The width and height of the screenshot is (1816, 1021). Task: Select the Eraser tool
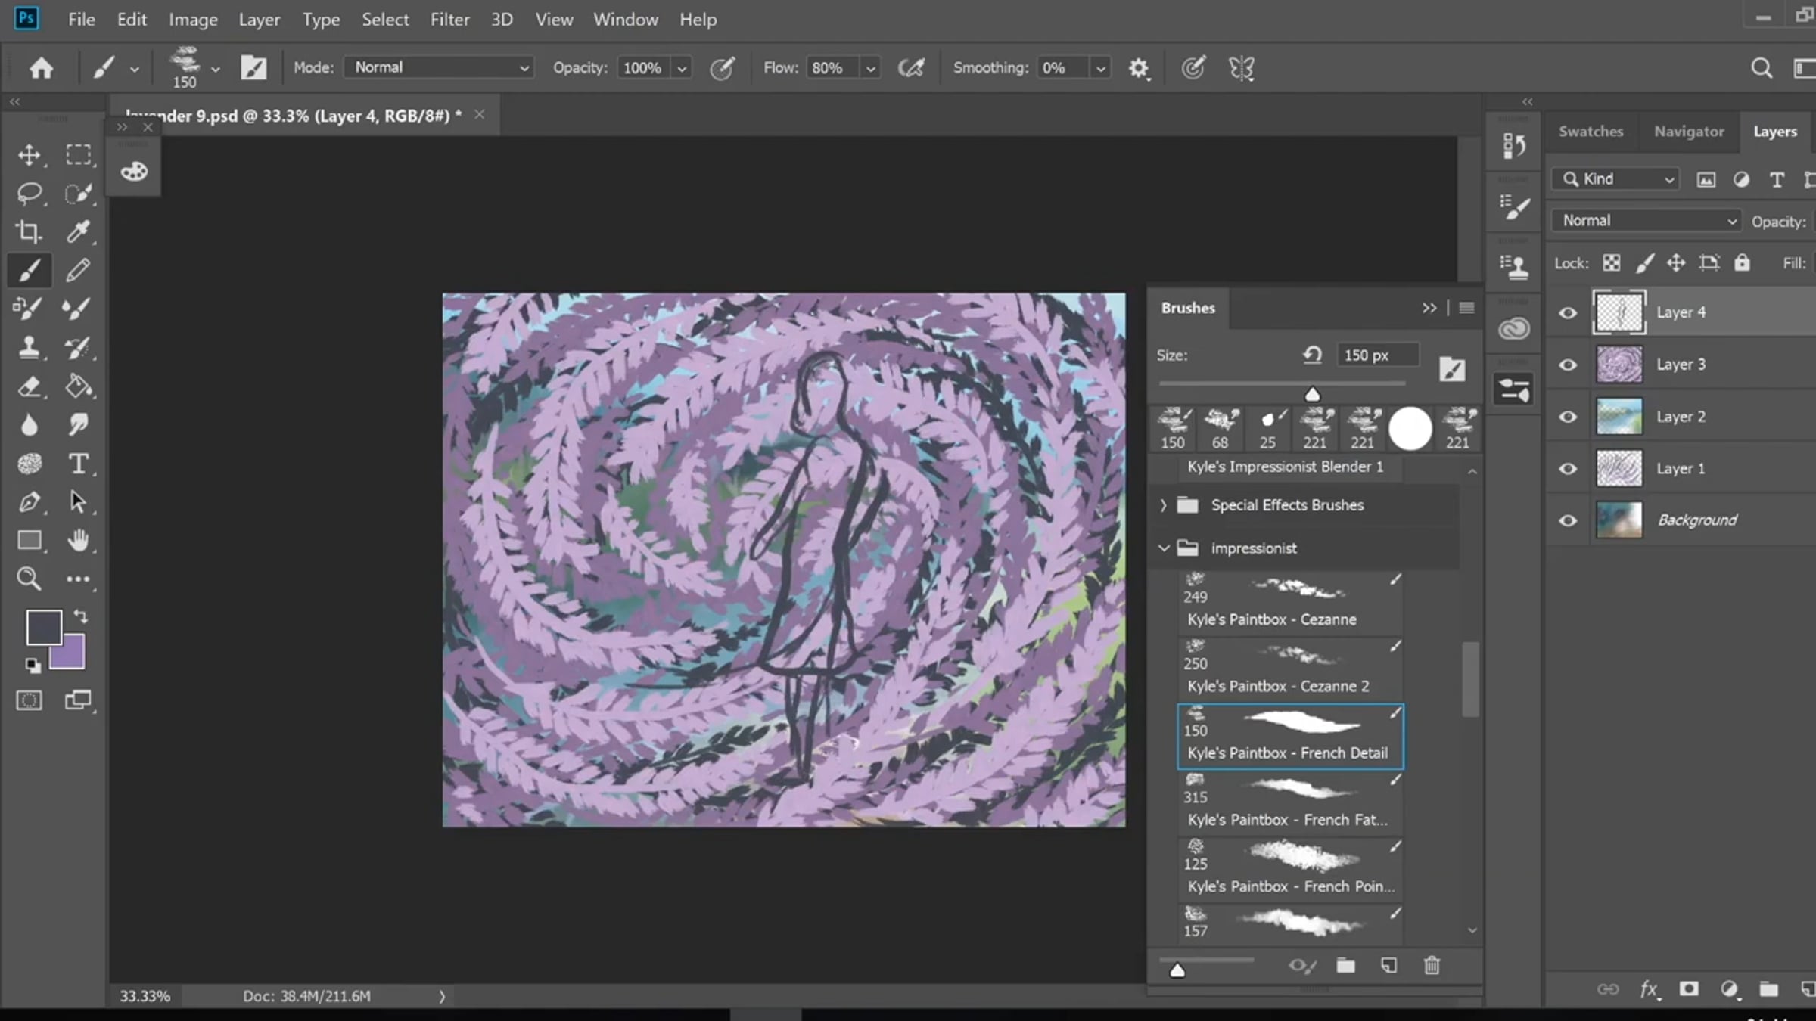coord(30,386)
